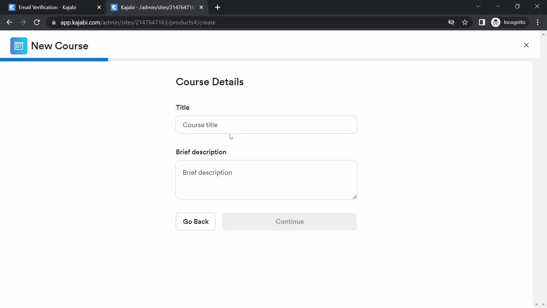The width and height of the screenshot is (547, 308).
Task: Click the Course Details heading
Action: click(210, 82)
